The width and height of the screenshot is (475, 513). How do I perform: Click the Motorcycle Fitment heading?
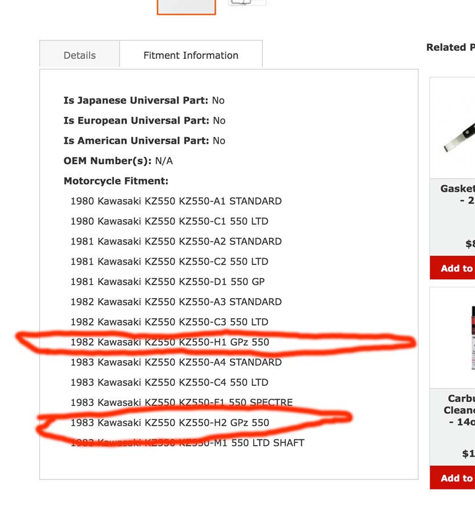[116, 181]
